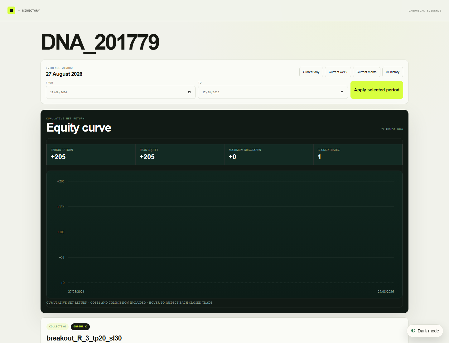Apply the selected period
Screen dimensions: 449x343
click(377, 90)
